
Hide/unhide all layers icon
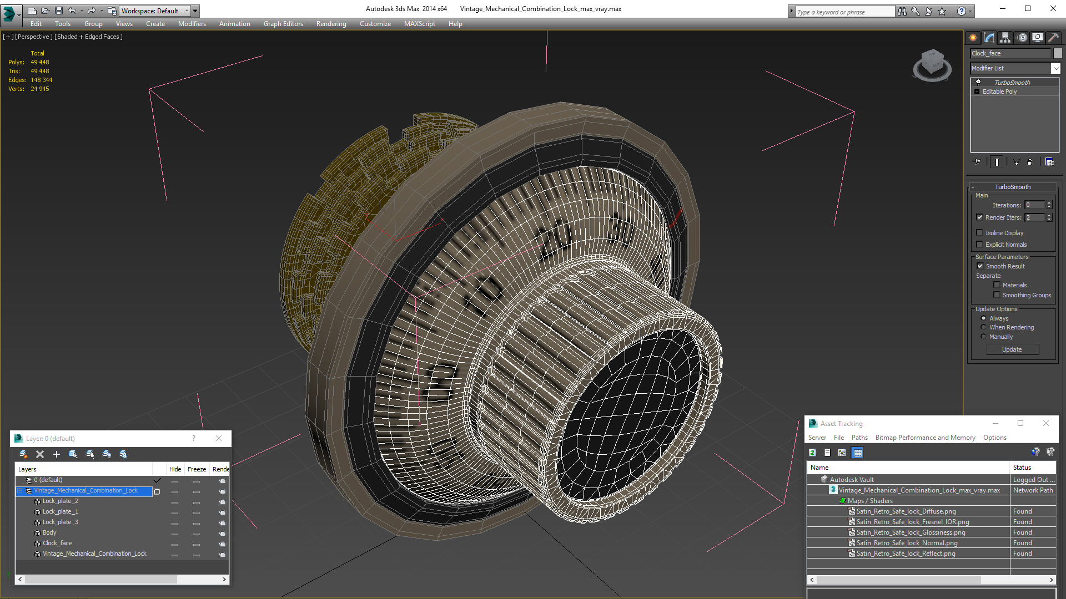107,454
